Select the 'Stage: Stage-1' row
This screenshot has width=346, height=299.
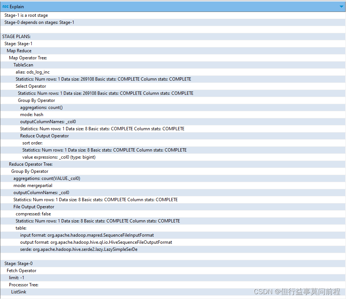click(173, 43)
